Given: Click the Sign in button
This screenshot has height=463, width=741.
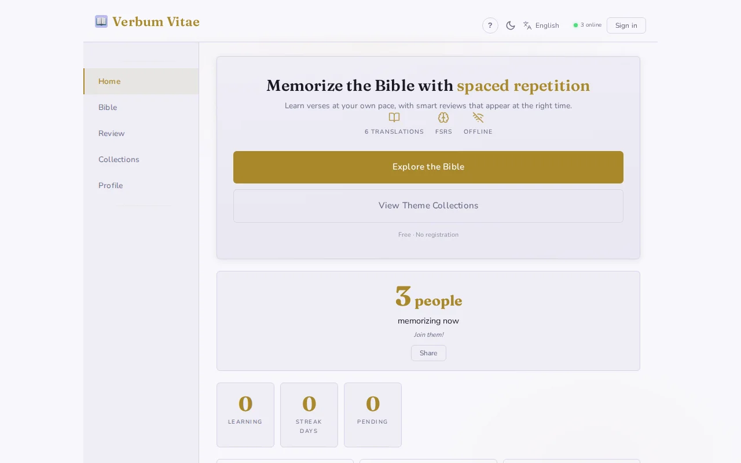Looking at the screenshot, I should 626,25.
